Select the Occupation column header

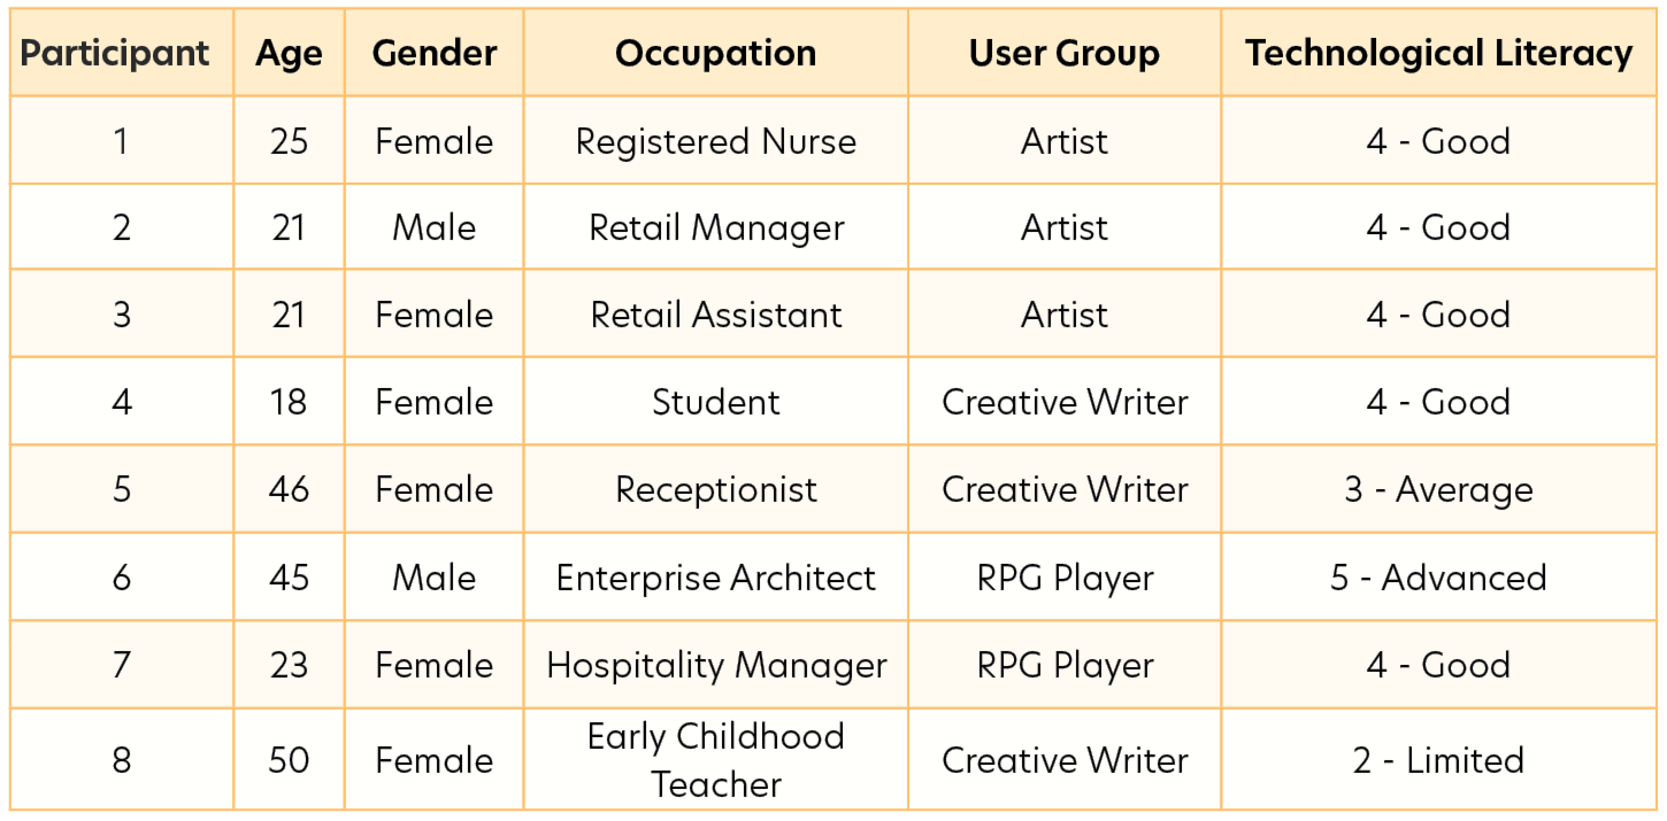716,52
